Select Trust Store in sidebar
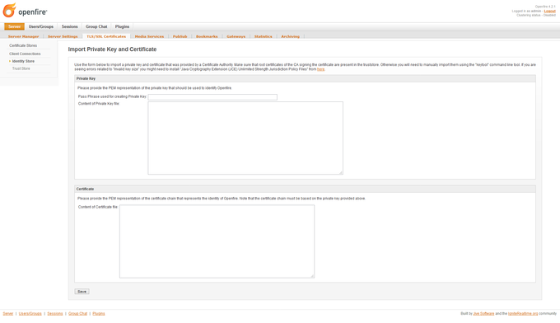This screenshot has width=560, height=323. (21, 68)
